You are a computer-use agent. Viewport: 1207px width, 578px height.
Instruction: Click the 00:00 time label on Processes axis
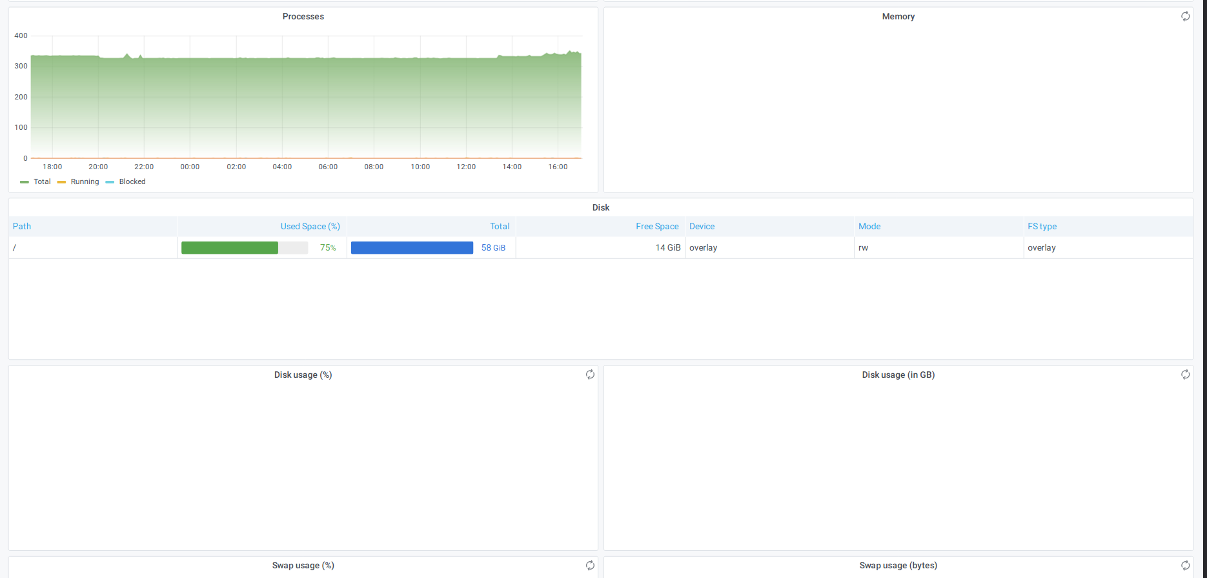190,167
